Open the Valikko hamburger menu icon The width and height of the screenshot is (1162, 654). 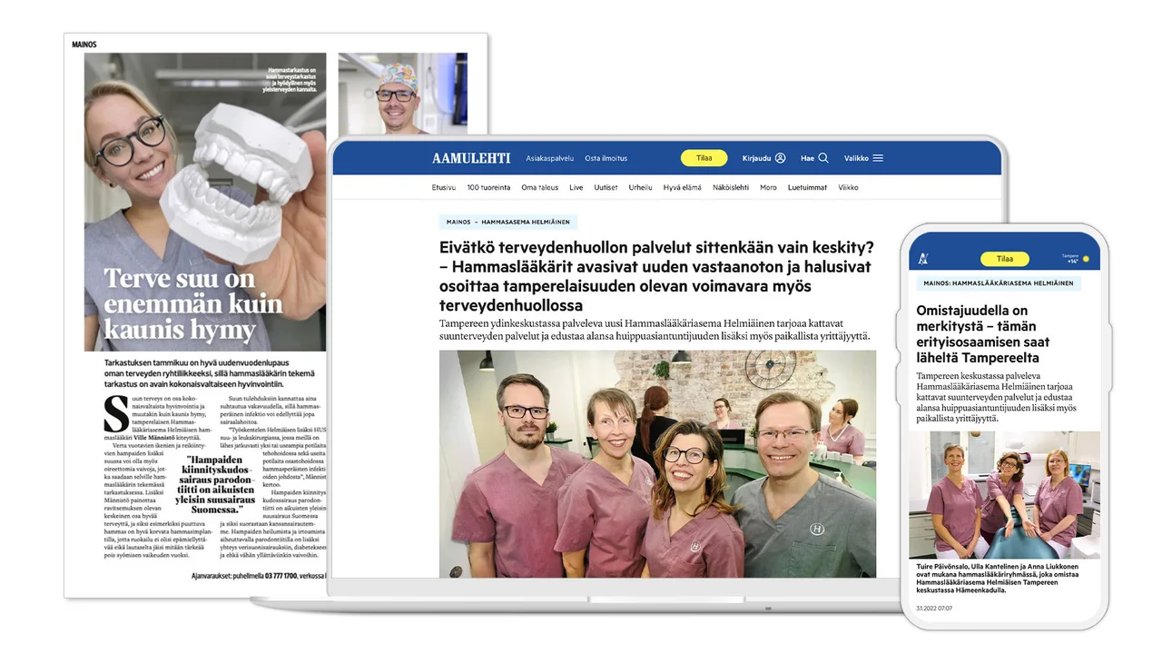tap(877, 158)
